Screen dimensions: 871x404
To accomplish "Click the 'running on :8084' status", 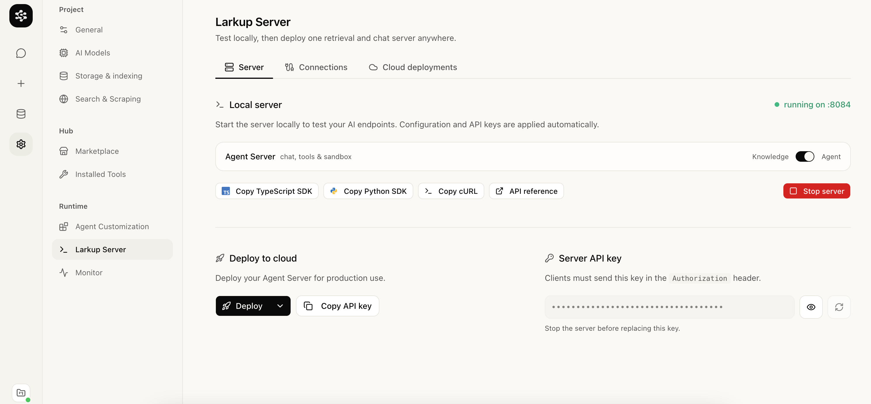I will click(812, 105).
